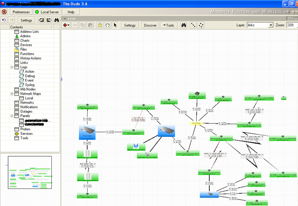The image size is (298, 206).
Task: Open Files in the Contents tree
Action: pyautogui.click(x=23, y=49)
